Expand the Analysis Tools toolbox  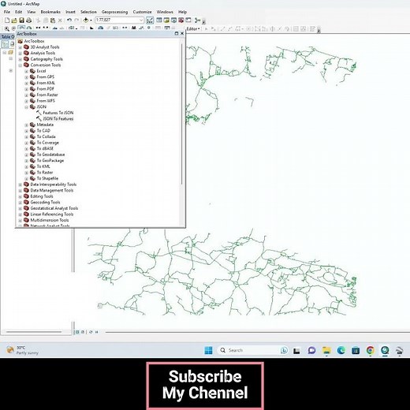pyautogui.click(x=20, y=54)
